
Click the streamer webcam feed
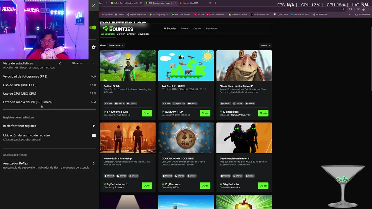click(x=44, y=30)
